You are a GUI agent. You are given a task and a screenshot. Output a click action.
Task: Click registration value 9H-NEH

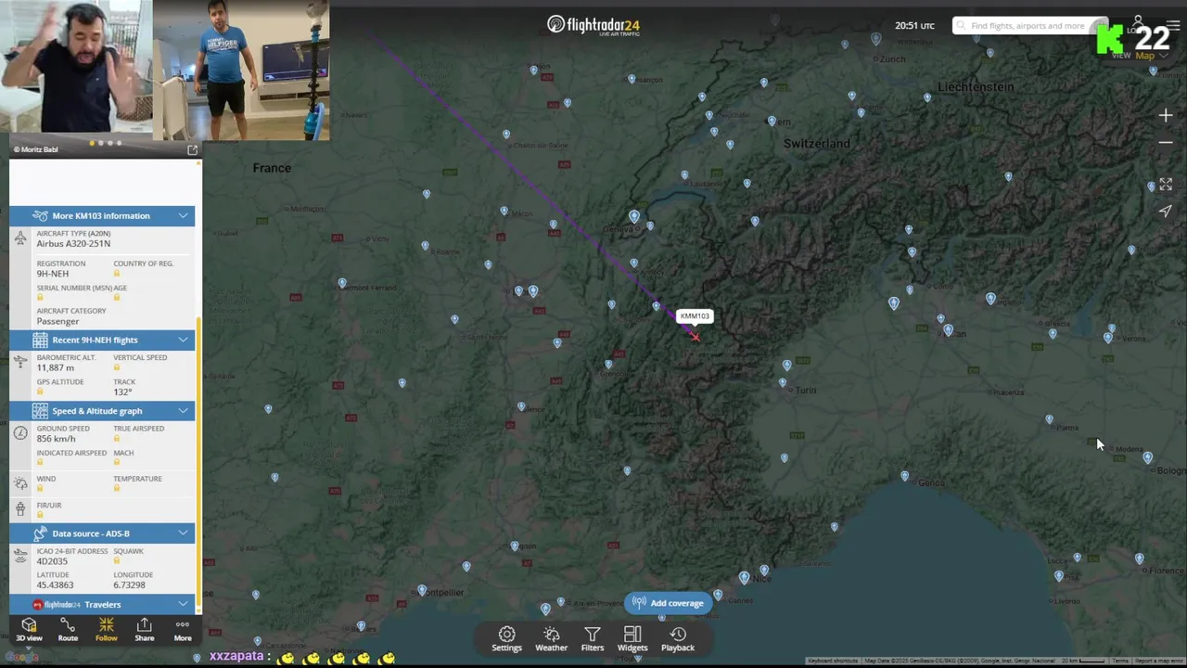(53, 275)
